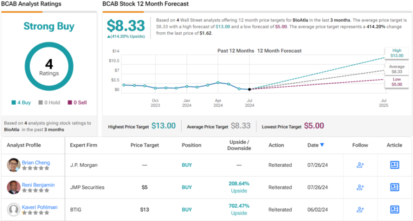Viewport: 413px width, 221px height.
Task: Sort by Date using the blue arrow
Action: coord(322,145)
